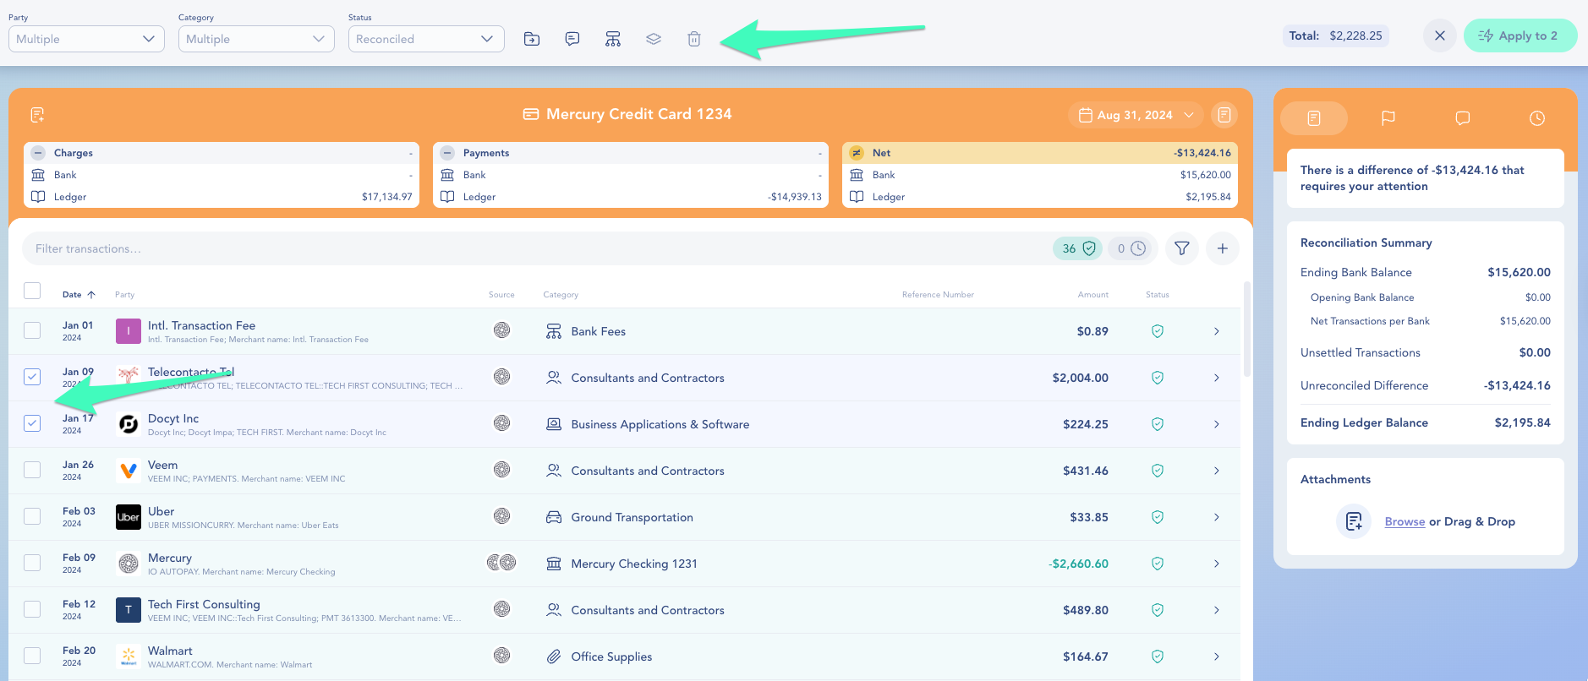The height and width of the screenshot is (681, 1588).
Task: Click the Browse attachments link
Action: point(1405,521)
